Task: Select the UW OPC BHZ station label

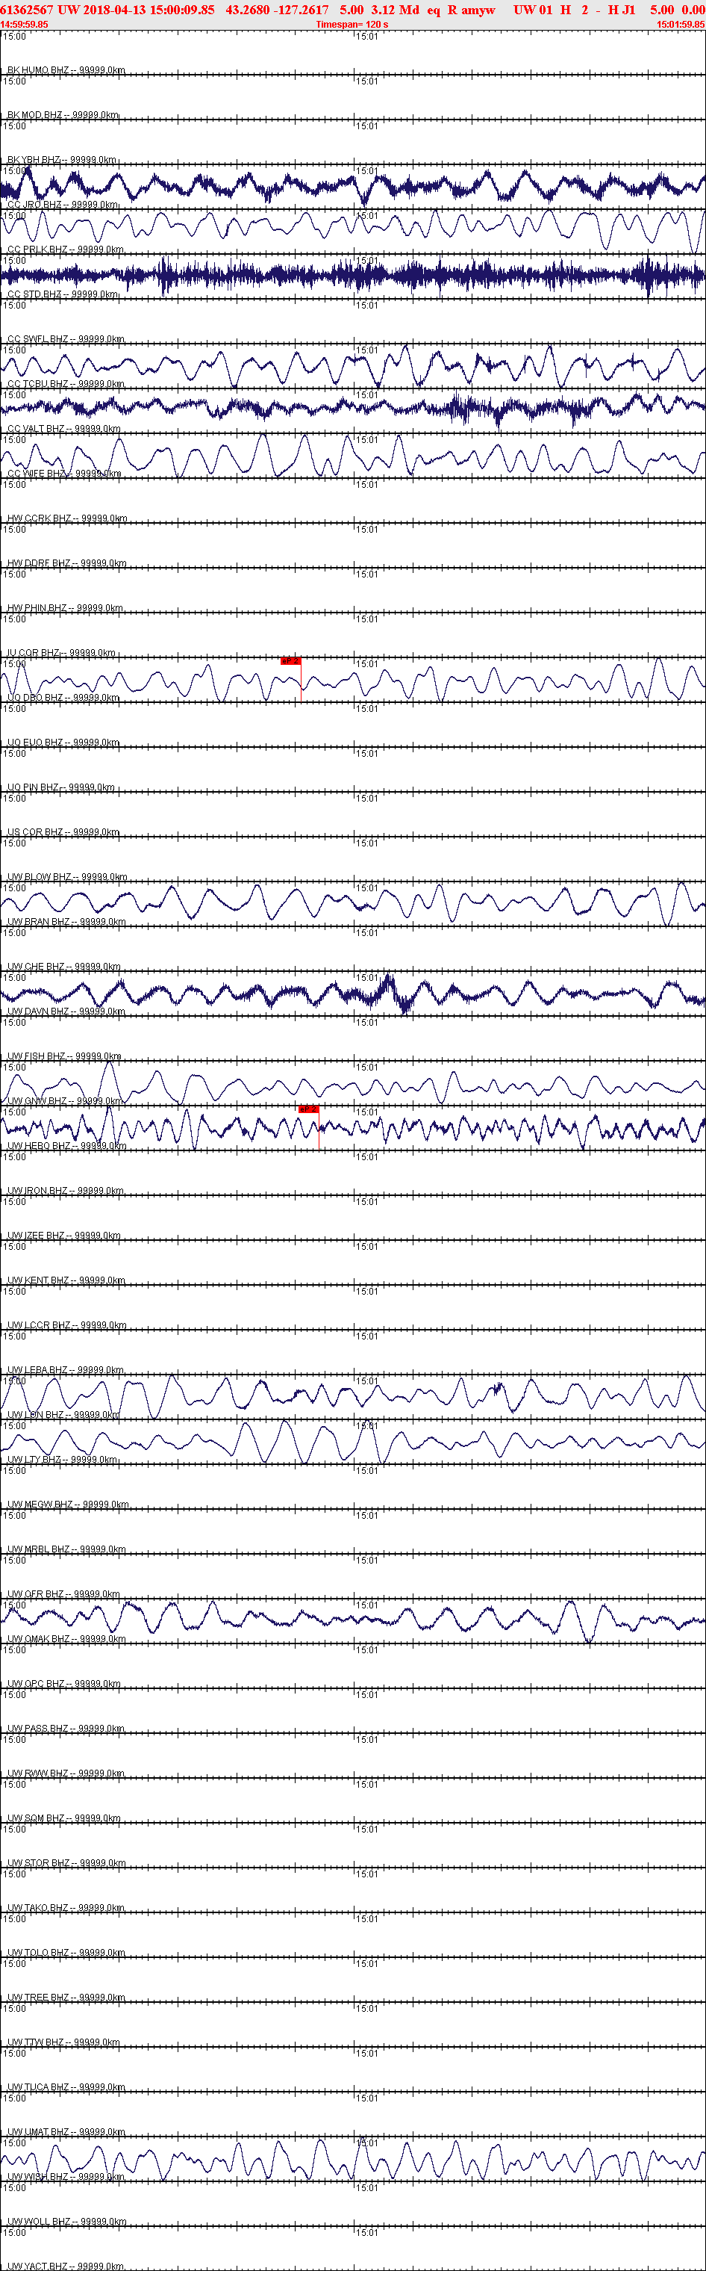Action: (x=64, y=1684)
